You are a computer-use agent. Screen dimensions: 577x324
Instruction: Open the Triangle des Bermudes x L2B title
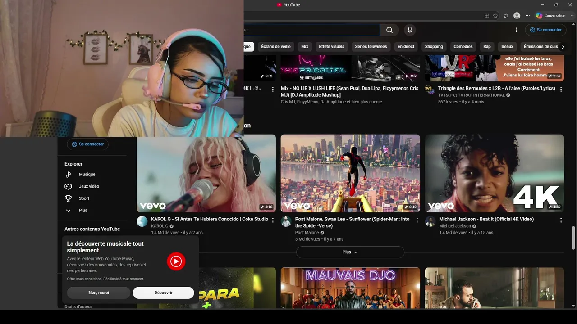tap(496, 89)
